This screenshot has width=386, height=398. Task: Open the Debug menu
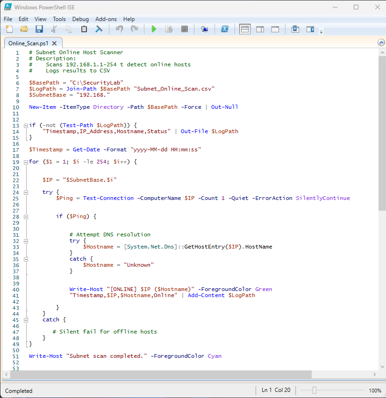pos(80,19)
